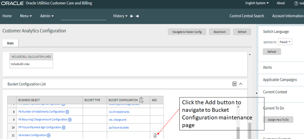The height and width of the screenshot is (139, 304).
Task: Click the Include All Lines value
Action: pyautogui.click(x=20, y=64)
